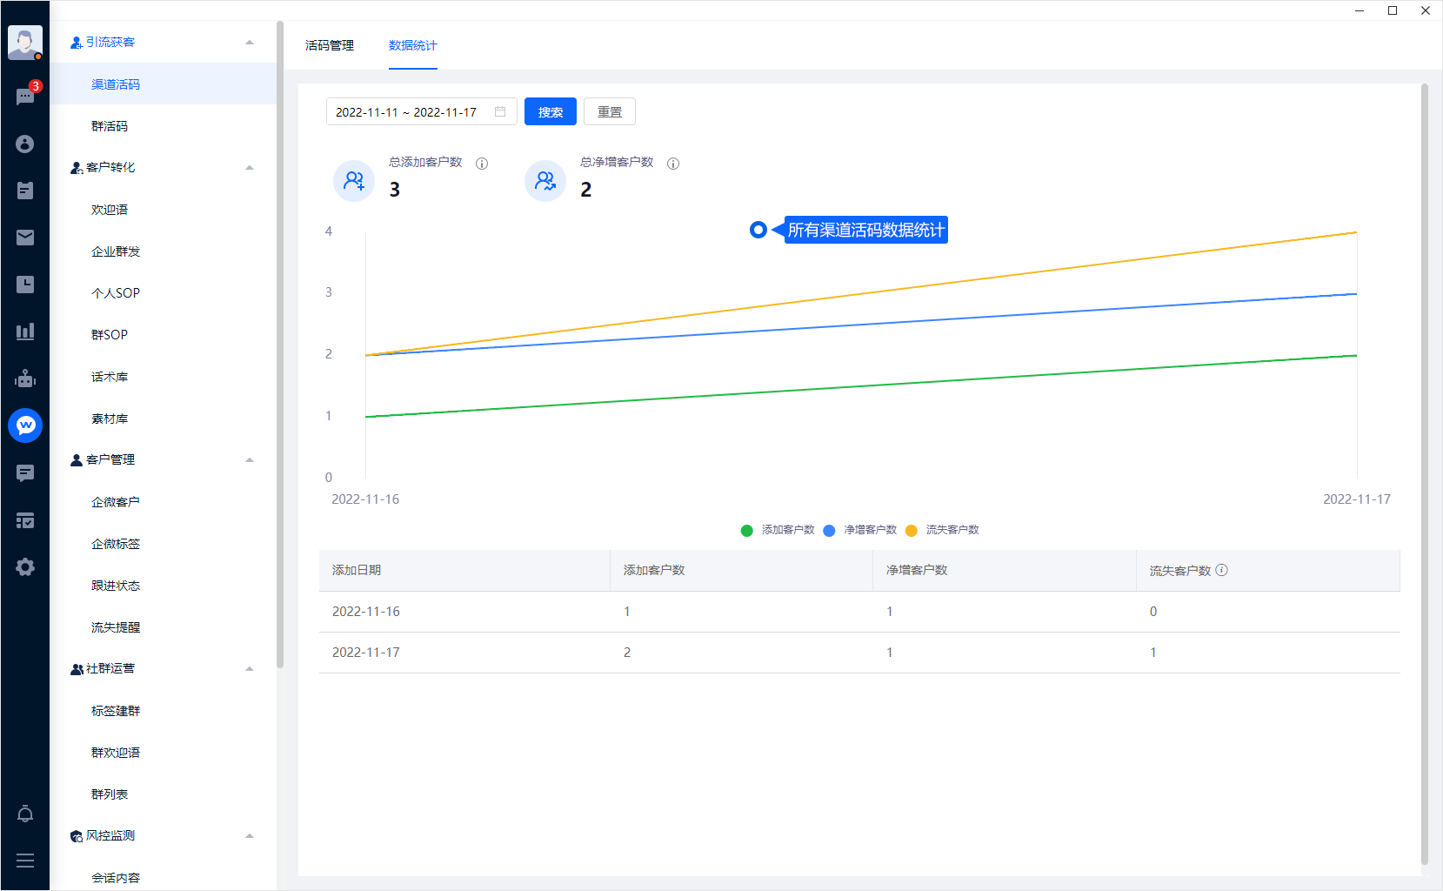Open the robot assistant icon
The width and height of the screenshot is (1443, 891).
(x=25, y=379)
